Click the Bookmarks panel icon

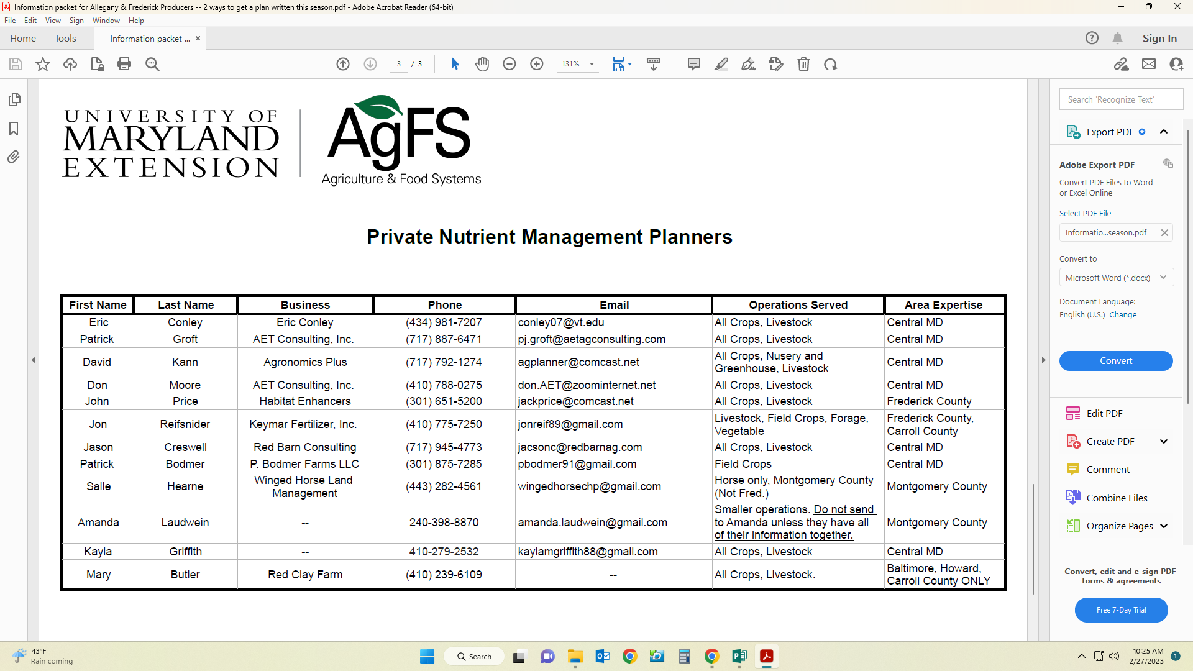pos(14,129)
